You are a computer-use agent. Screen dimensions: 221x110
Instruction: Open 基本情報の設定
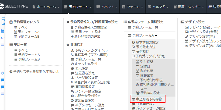pyautogui.click(x=145, y=42)
